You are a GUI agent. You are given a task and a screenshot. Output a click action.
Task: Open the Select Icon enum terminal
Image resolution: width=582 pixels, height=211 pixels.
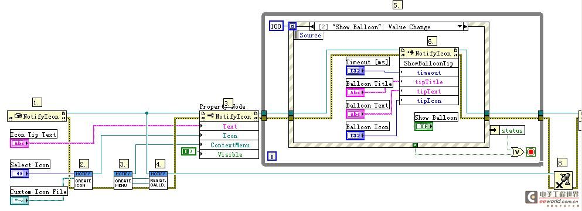[x=19, y=173]
